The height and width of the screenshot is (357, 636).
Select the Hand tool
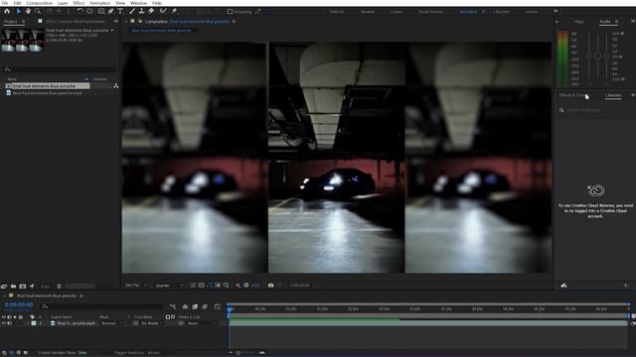tap(28, 11)
